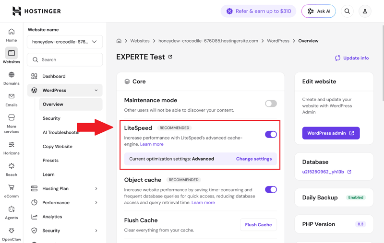Open Presets submenu item
384x243 pixels.
(x=50, y=161)
